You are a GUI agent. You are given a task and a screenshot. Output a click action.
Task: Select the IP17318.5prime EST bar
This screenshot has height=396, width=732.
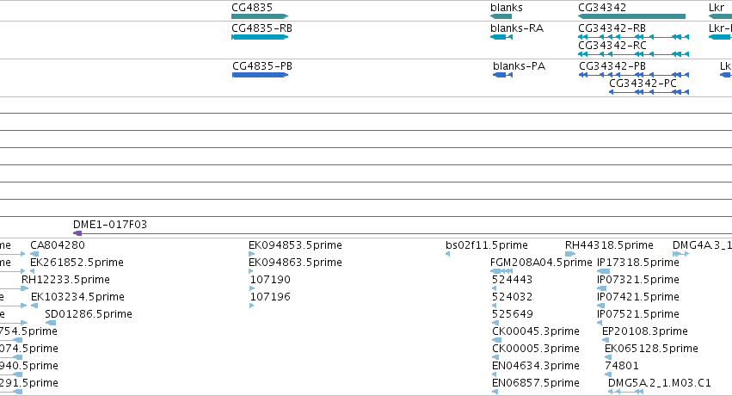click(x=603, y=271)
